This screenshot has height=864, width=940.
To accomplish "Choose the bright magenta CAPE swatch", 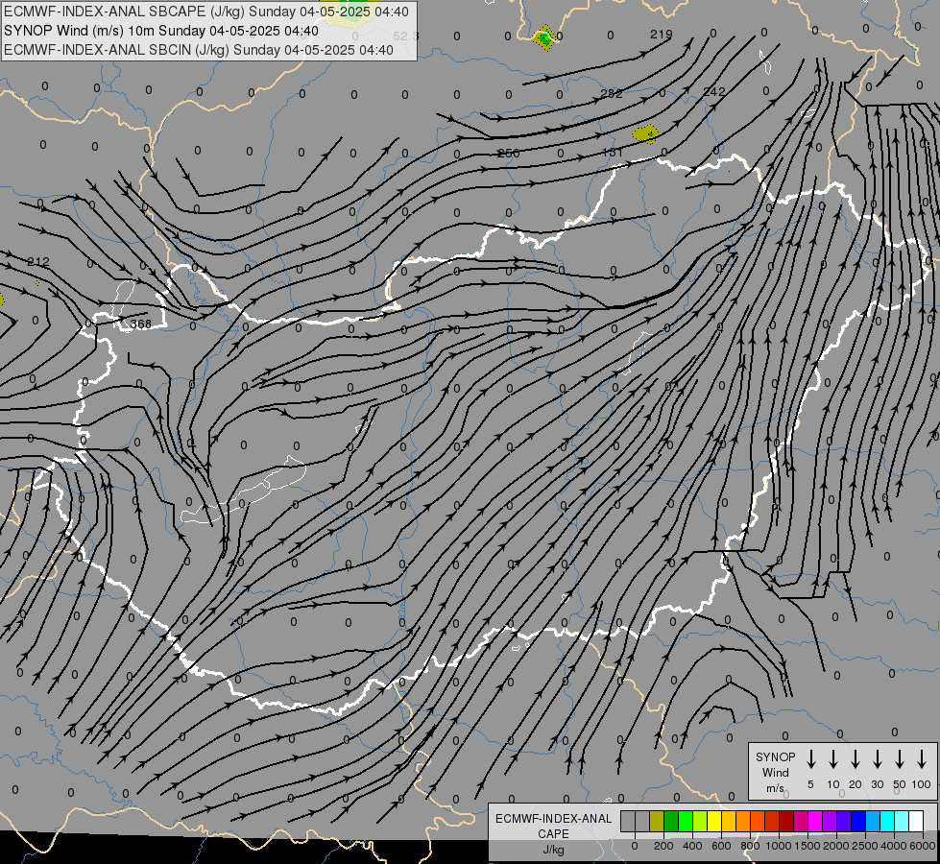I will click(815, 821).
